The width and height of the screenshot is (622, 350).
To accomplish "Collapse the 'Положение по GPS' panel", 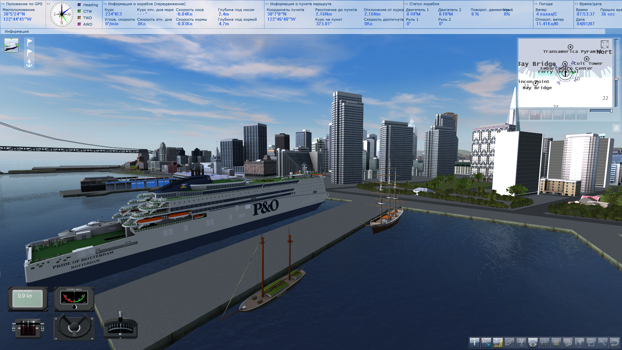I will pos(3,4).
